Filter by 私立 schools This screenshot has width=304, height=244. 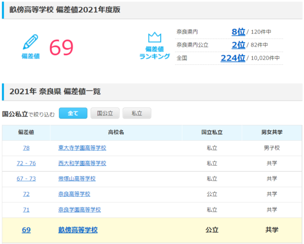tap(137, 113)
